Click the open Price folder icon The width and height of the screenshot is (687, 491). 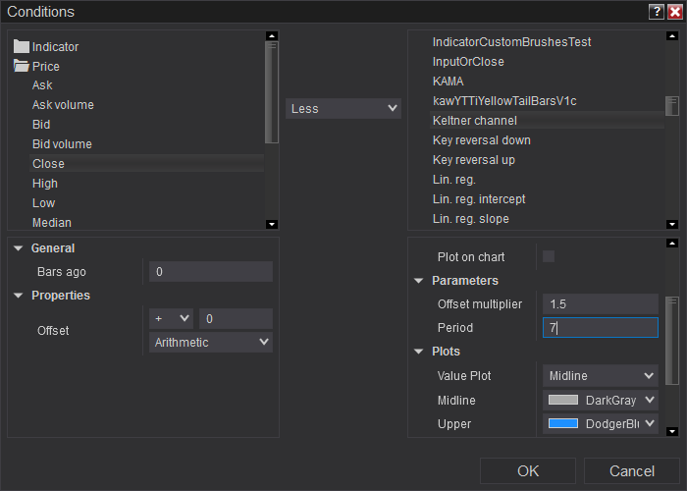[21, 66]
